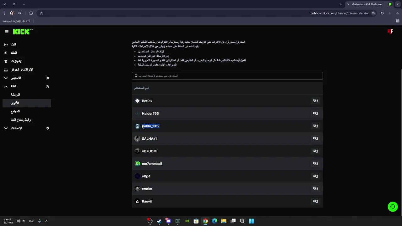Open site information icon in address bar

[373, 13]
